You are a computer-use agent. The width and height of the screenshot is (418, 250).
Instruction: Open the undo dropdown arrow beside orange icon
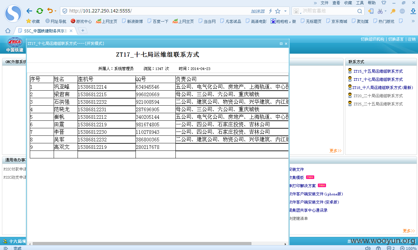click(x=55, y=11)
